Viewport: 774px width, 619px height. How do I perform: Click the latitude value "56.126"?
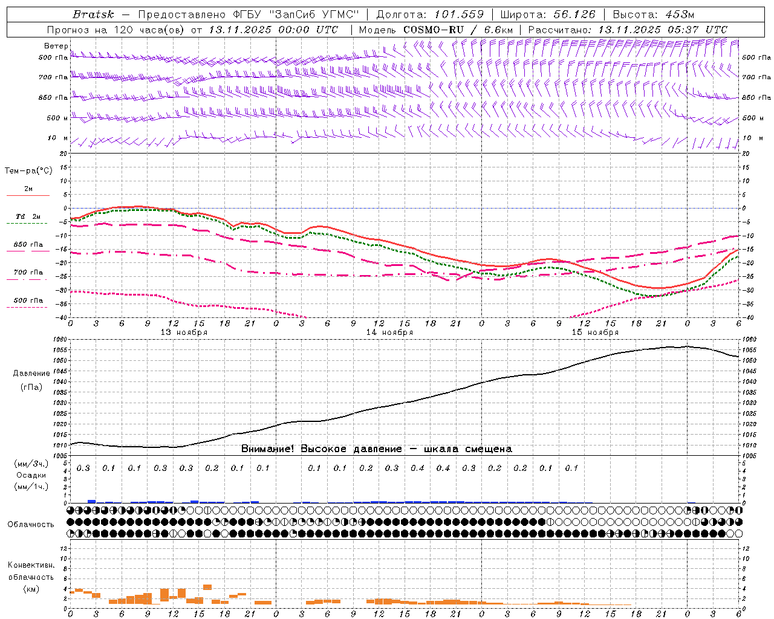[574, 15]
